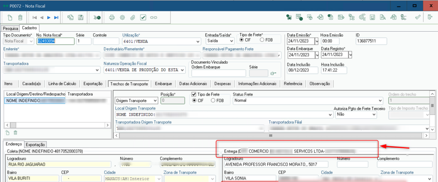The height and width of the screenshot is (182, 438).
Task: Click the dollar document icon
Action: [x=330, y=17]
